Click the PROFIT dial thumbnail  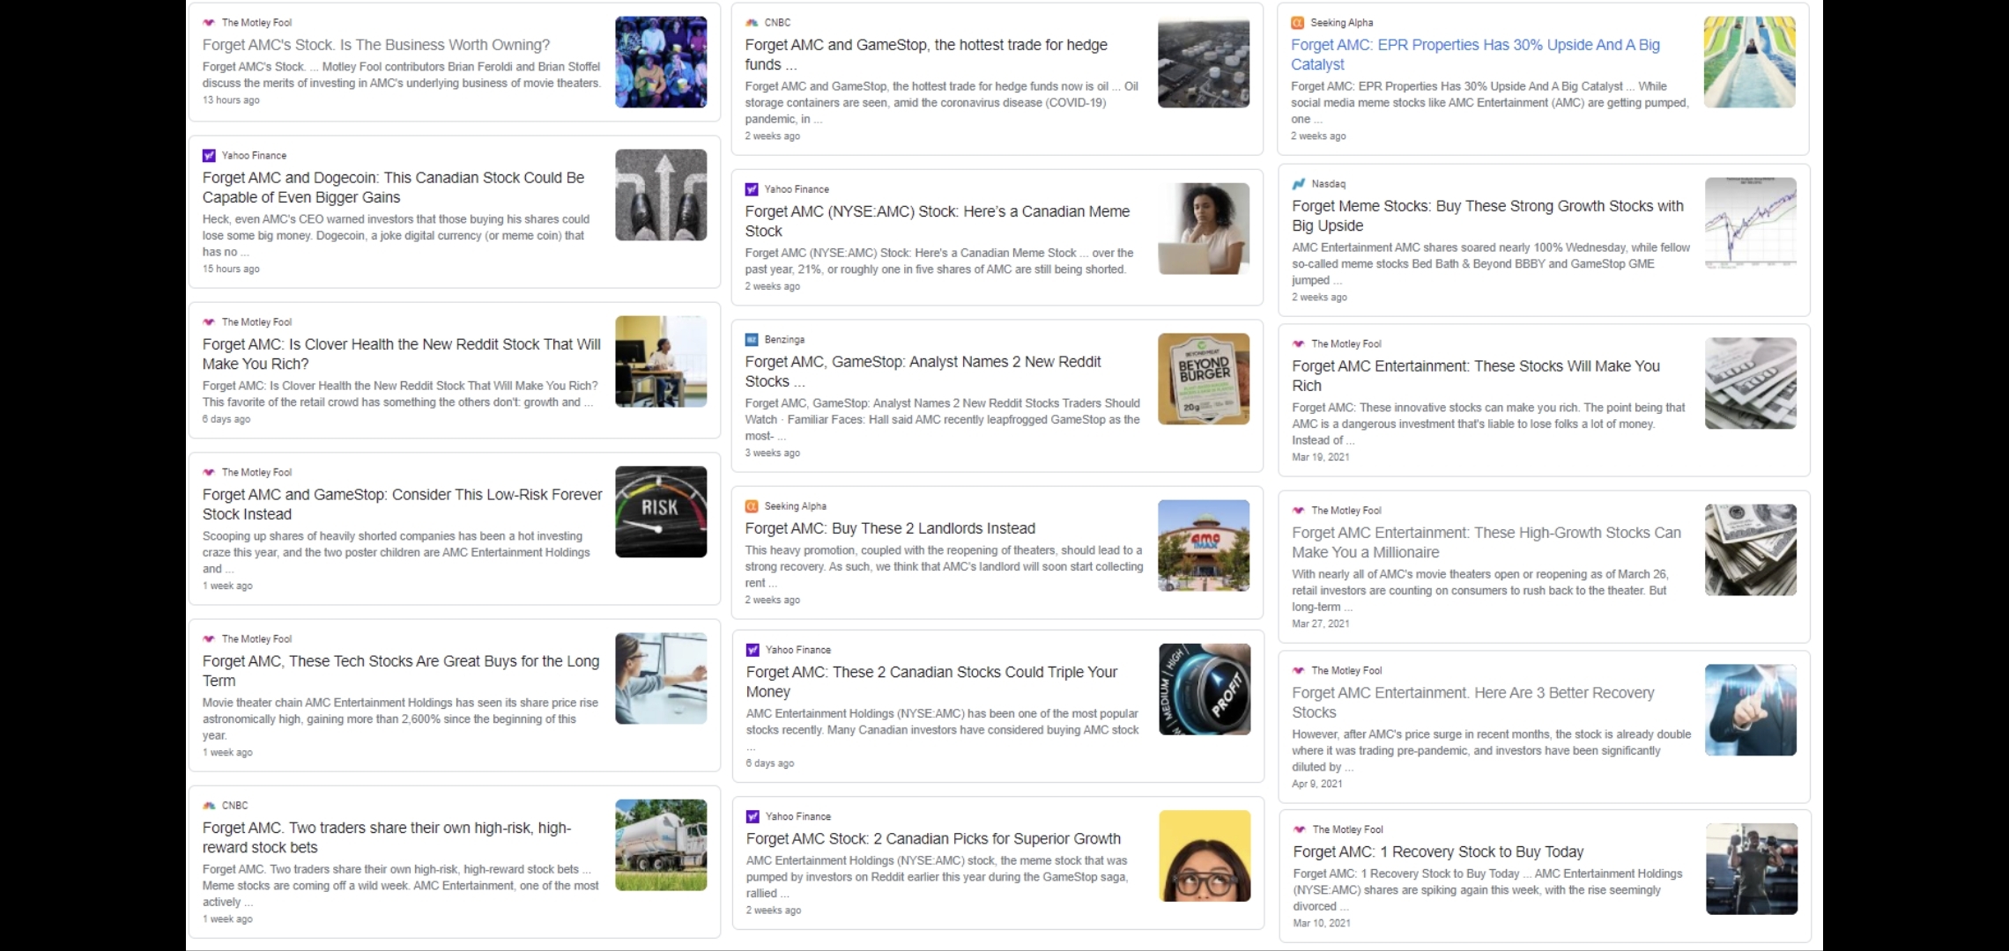click(1205, 689)
